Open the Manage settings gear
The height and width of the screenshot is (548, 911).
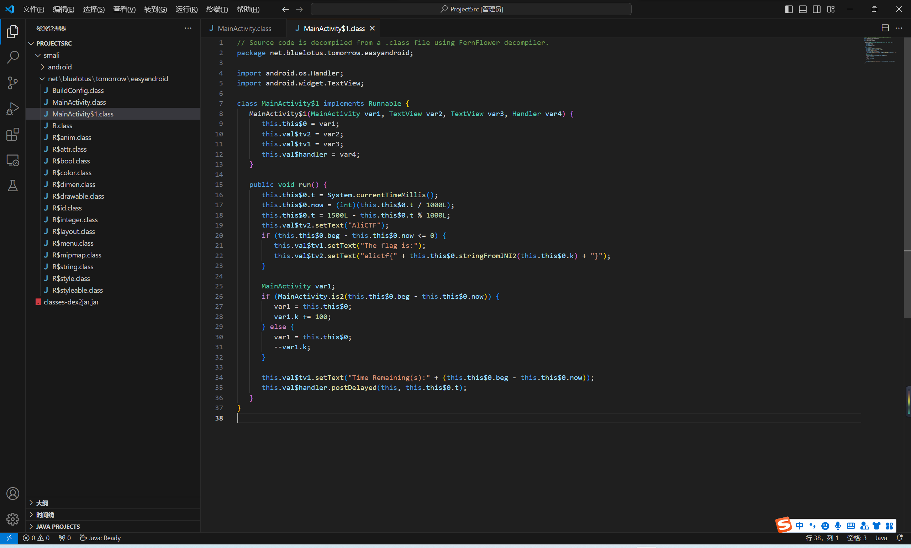(x=12, y=519)
